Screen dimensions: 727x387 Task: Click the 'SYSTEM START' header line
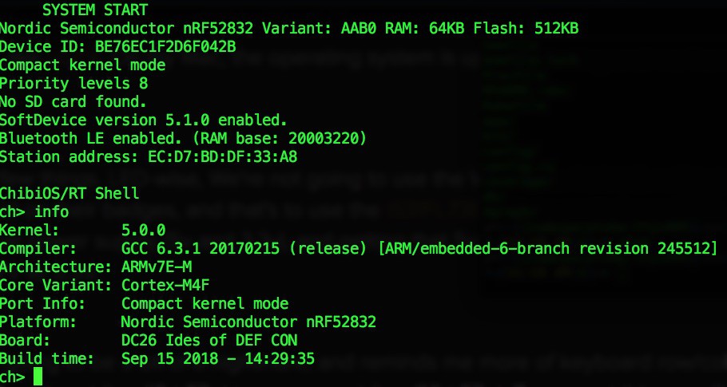tap(95, 10)
